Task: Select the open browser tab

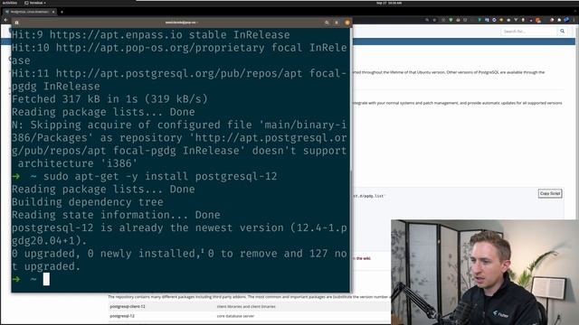Action: pyautogui.click(x=30, y=12)
